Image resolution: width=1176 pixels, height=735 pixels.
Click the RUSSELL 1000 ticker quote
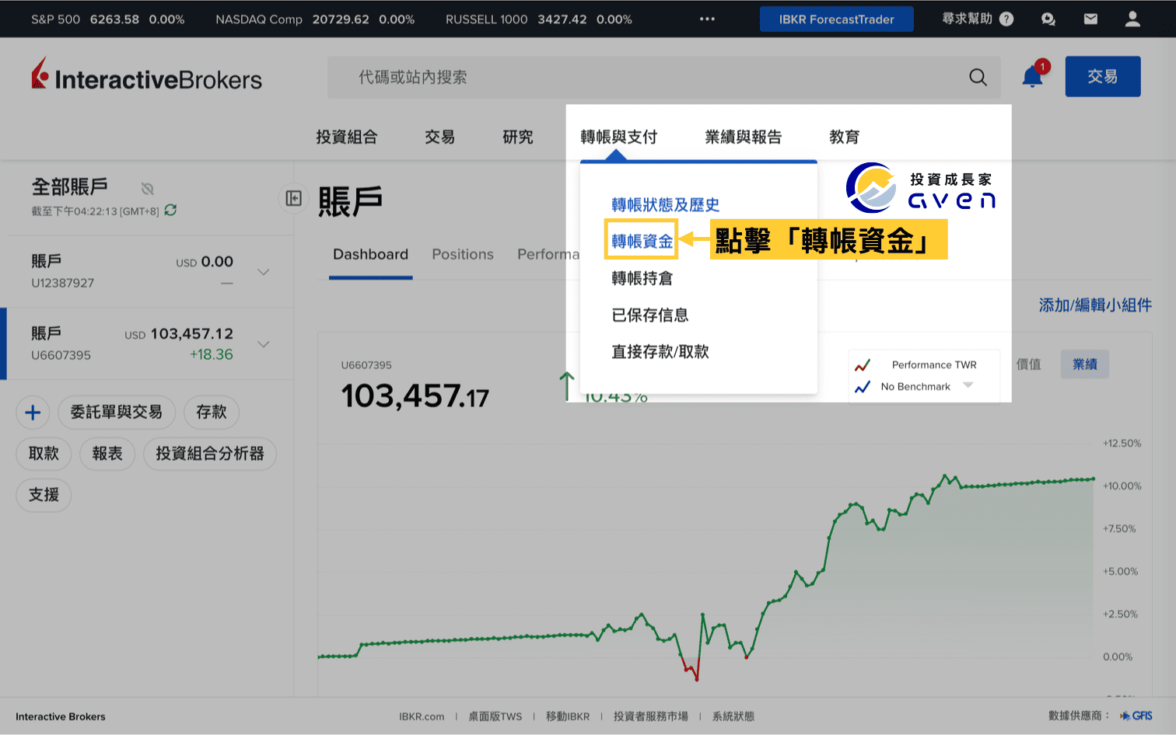tap(539, 19)
